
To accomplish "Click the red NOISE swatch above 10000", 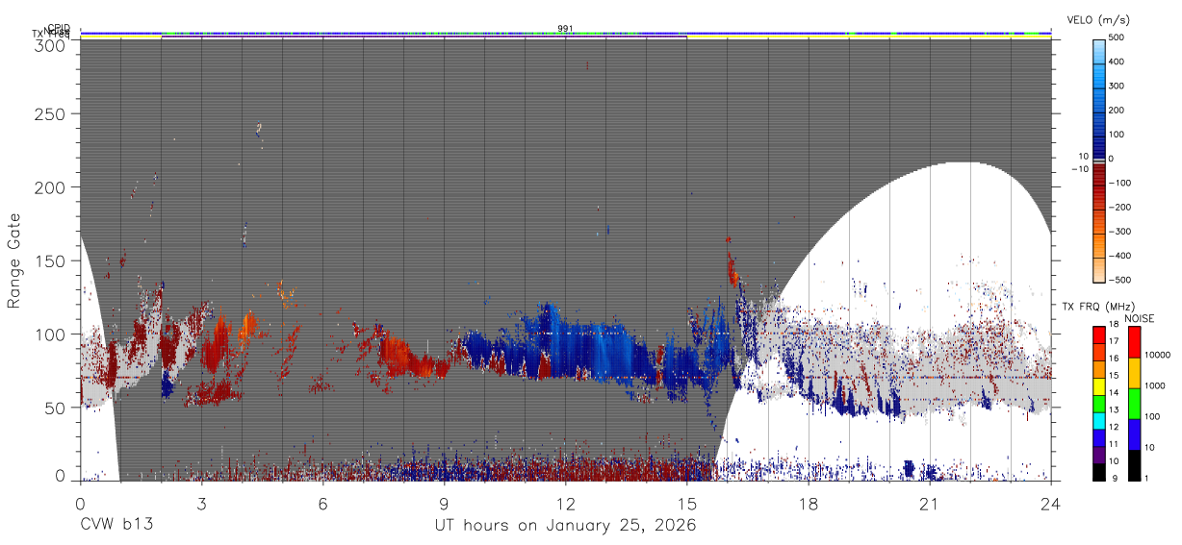I will click(1133, 342).
